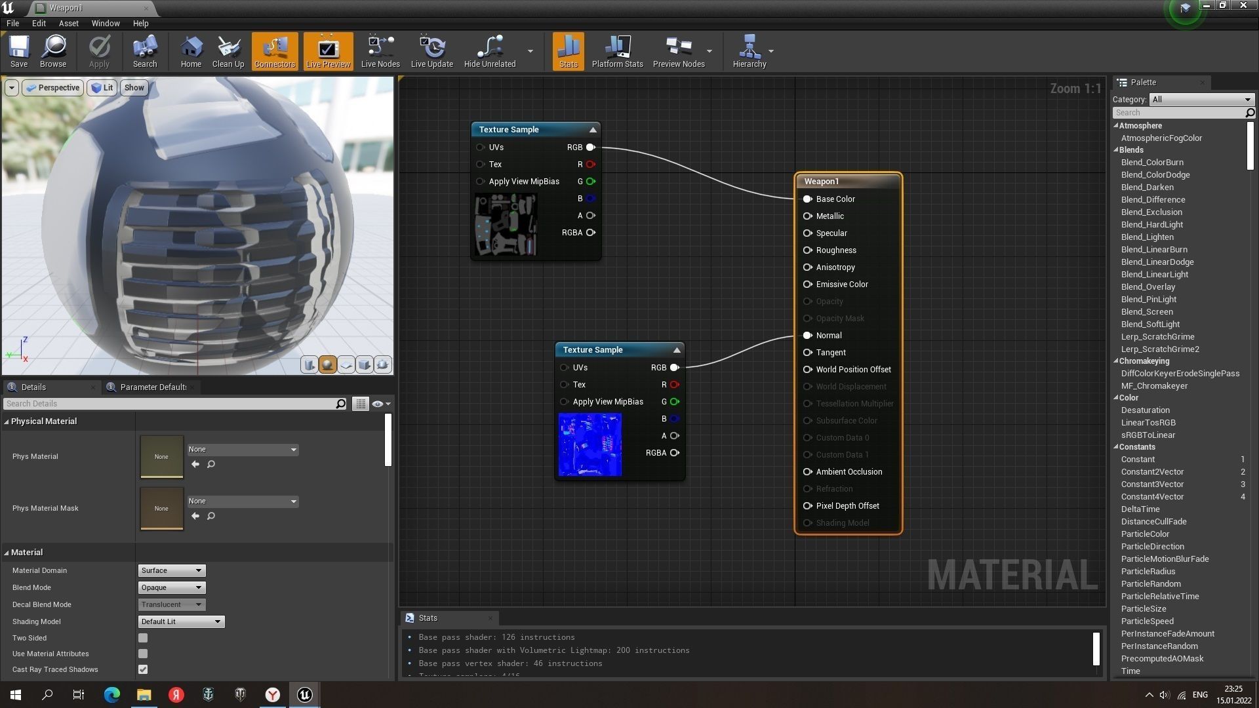Enable the Two Sided checkbox
The height and width of the screenshot is (708, 1259).
pyautogui.click(x=143, y=638)
